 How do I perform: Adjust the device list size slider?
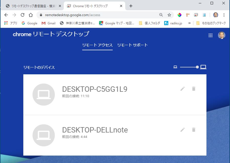pyautogui.click(x=189, y=67)
